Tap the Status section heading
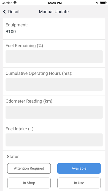The image size is (108, 191). pos(13,156)
